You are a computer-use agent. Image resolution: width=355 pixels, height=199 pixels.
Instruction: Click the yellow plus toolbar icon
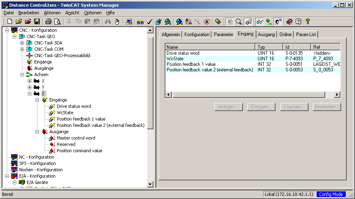click(218, 22)
